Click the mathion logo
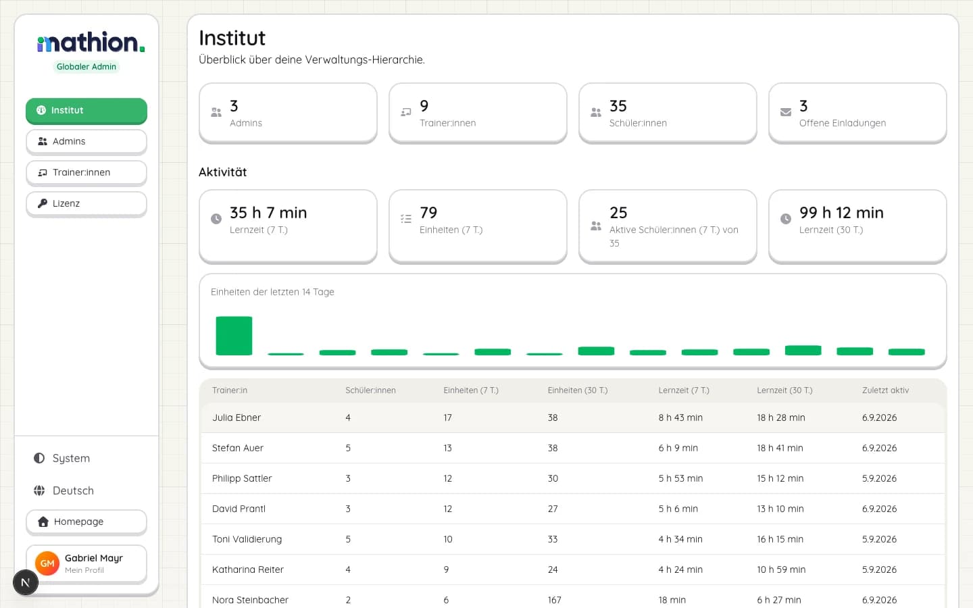Screen dimensions: 973x608 [x=91, y=43]
